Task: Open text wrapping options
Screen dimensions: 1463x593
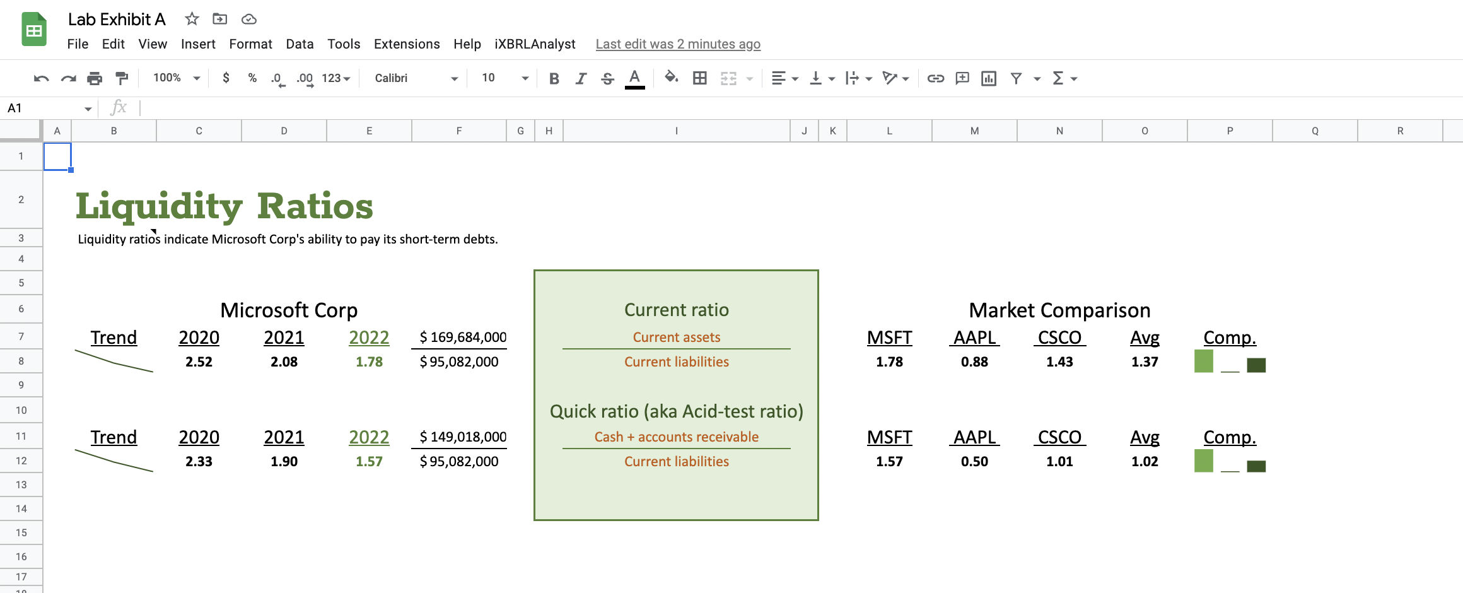Action: (x=858, y=78)
